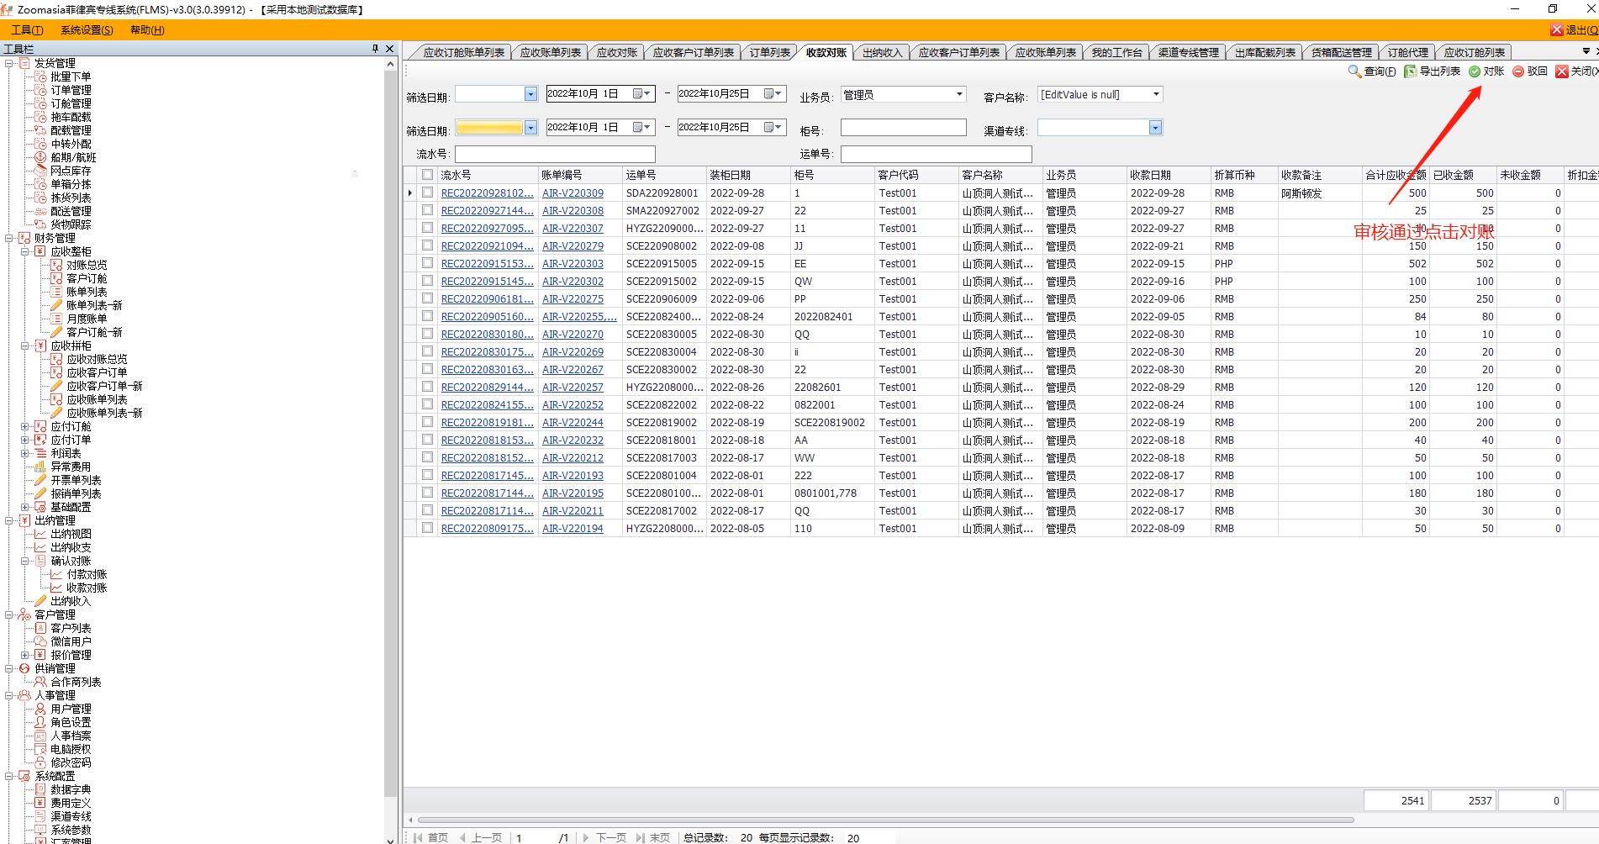Open the 系统设置(S) menu

pos(87,30)
